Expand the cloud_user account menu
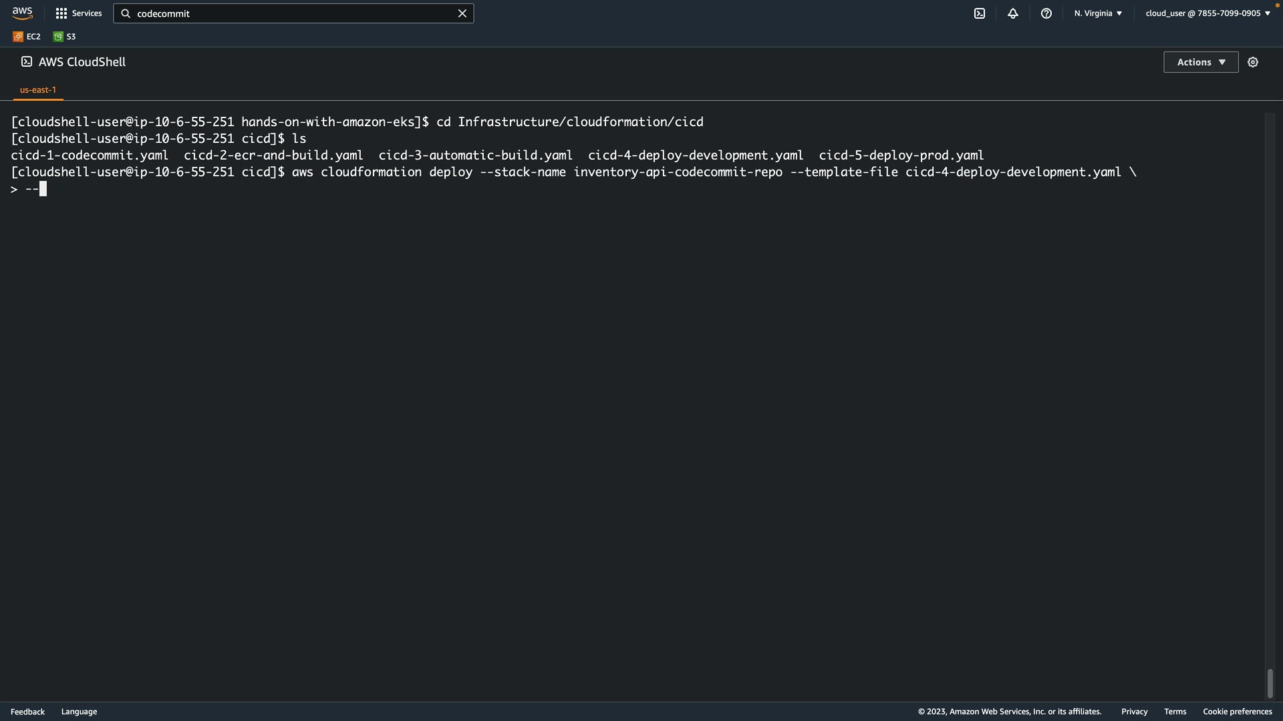This screenshot has width=1283, height=721. tap(1207, 13)
